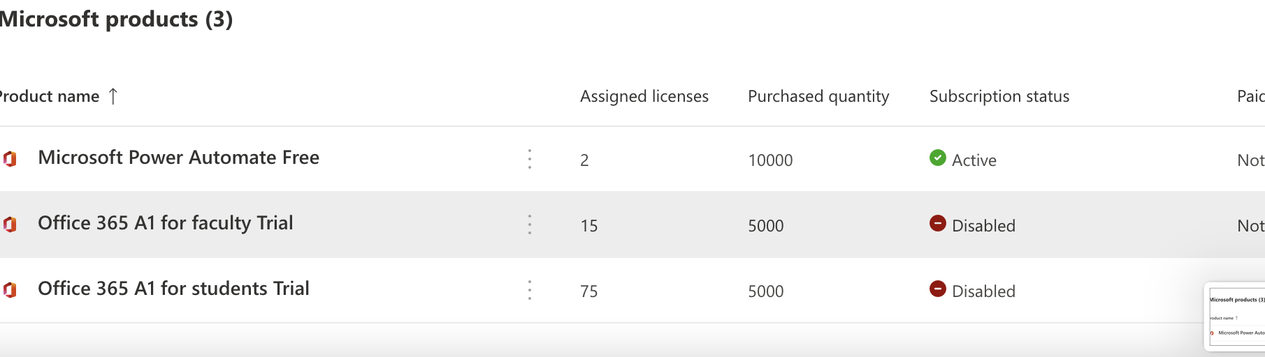Click the green Active status icon

click(937, 158)
